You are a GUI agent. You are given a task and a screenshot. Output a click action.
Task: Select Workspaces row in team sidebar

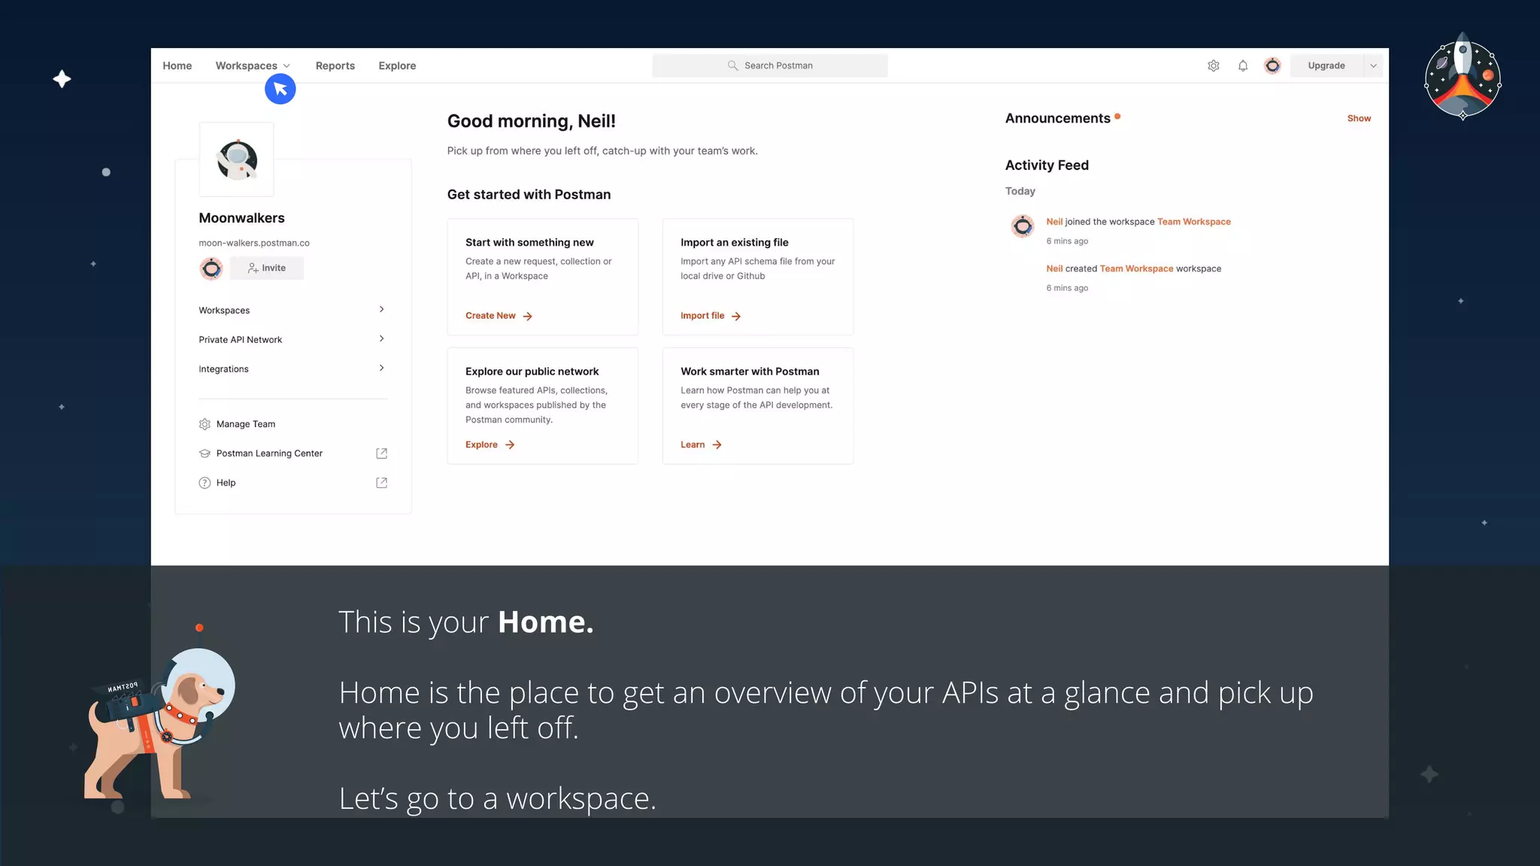[293, 310]
